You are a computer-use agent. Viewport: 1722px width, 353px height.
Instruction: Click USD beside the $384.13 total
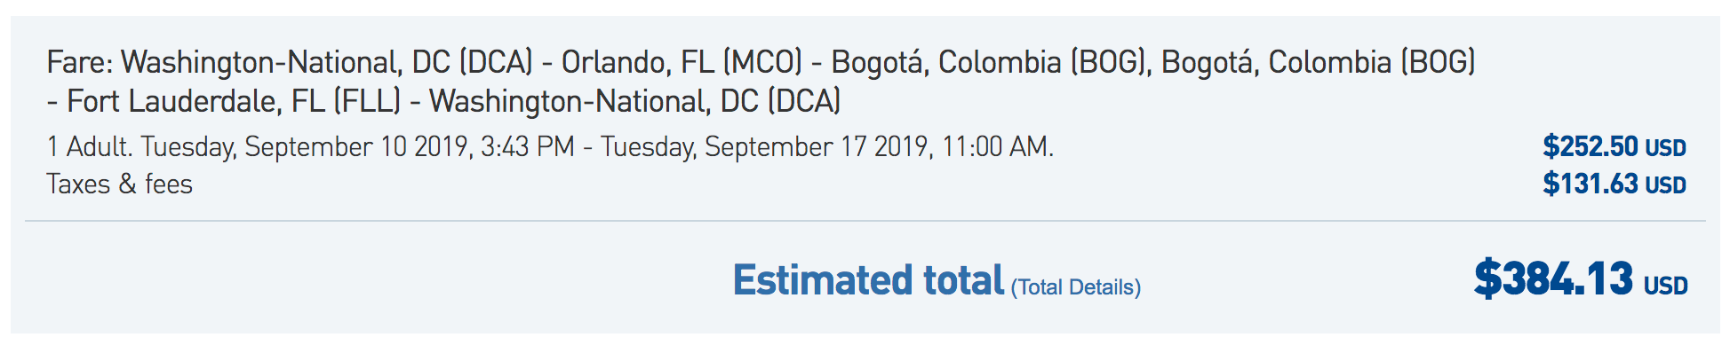pos(1665,286)
